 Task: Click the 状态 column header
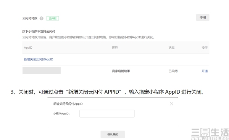[171, 48]
